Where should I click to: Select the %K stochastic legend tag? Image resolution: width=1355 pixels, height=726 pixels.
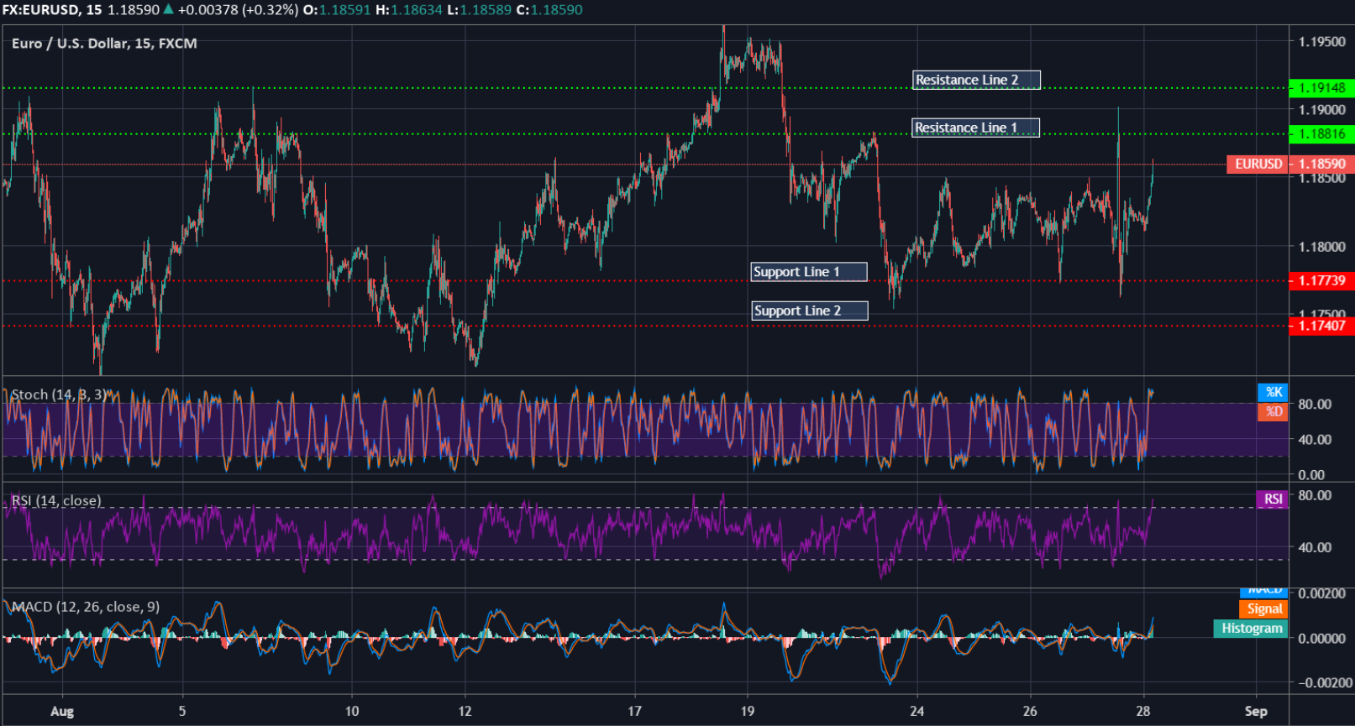[x=1273, y=392]
